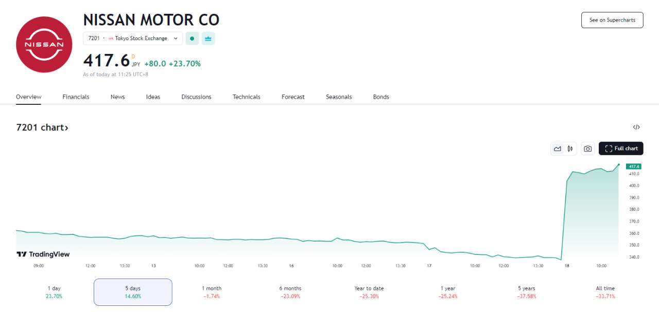
Task: Select the 6 months range
Action: [290, 292]
